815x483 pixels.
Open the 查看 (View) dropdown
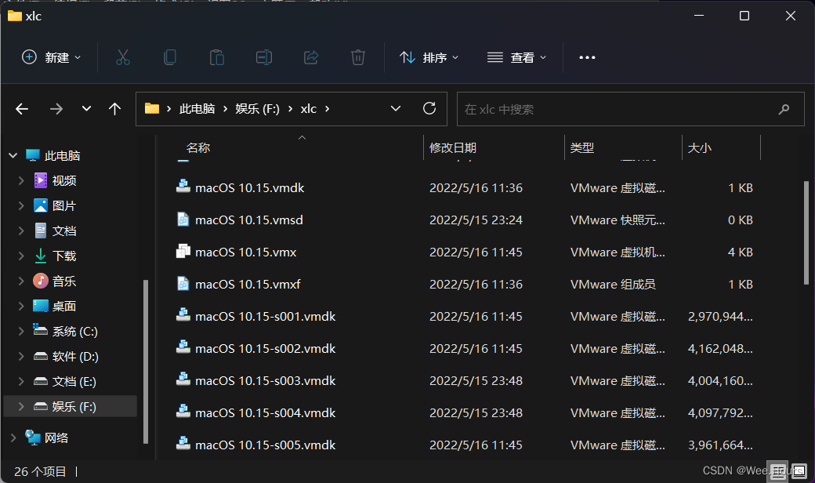tap(516, 57)
